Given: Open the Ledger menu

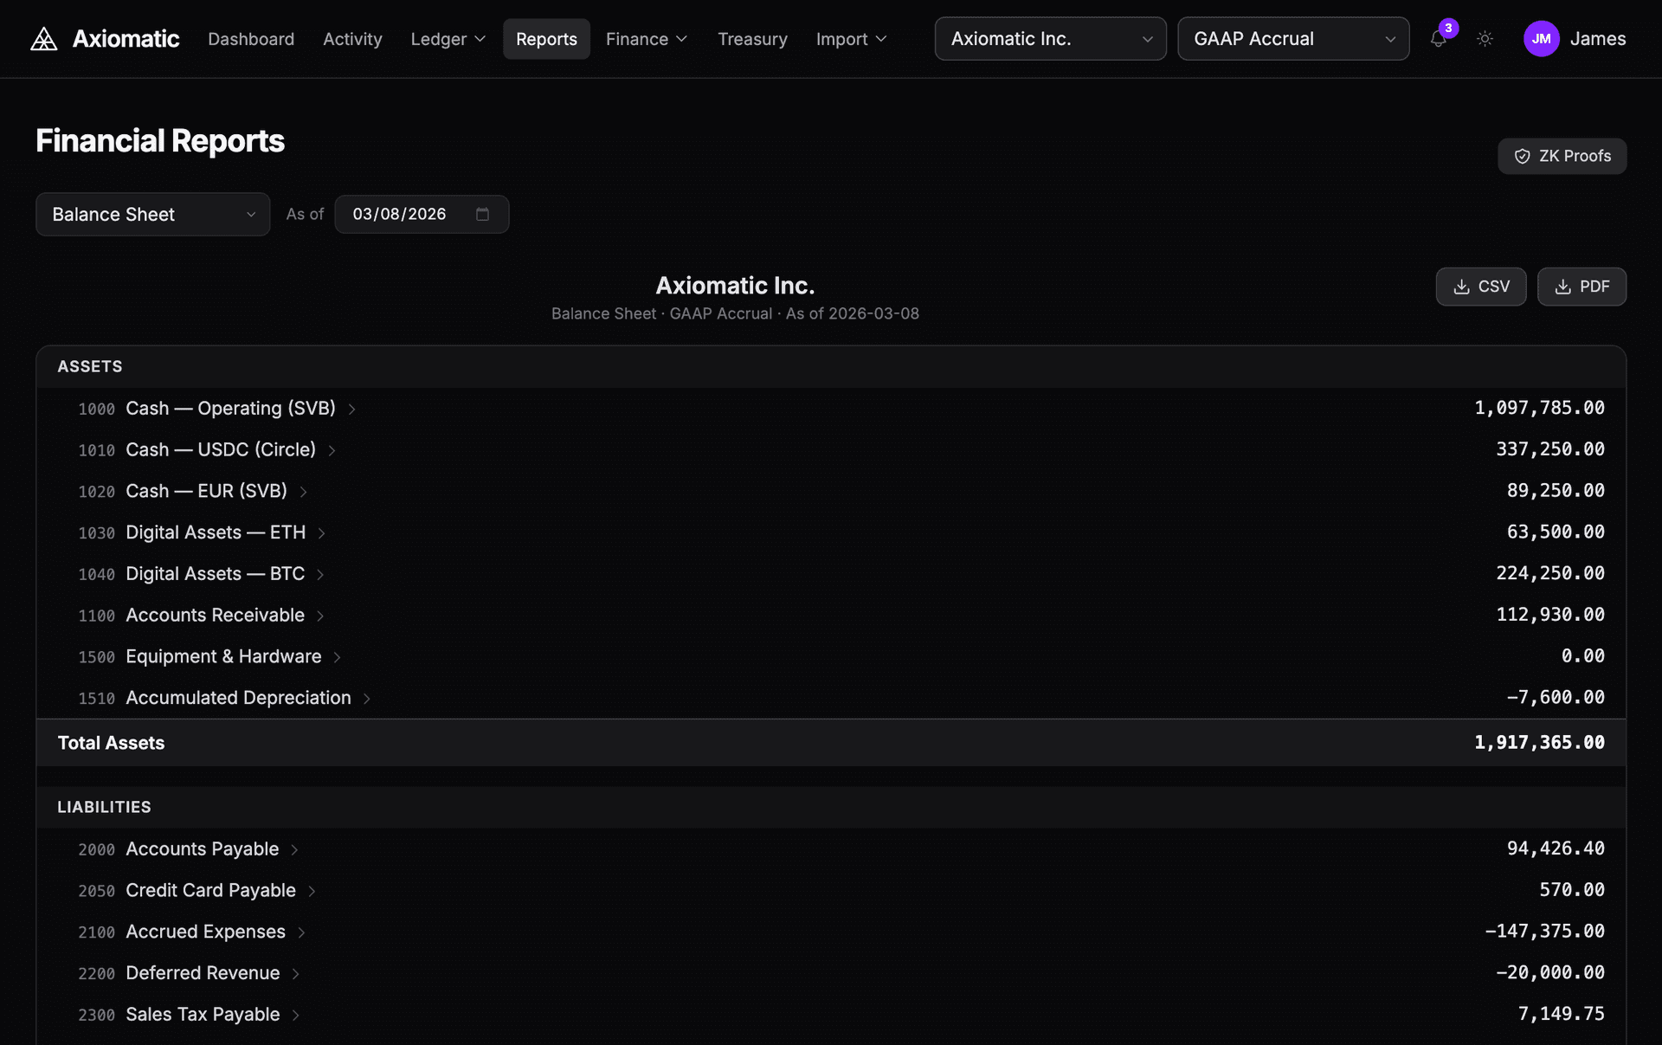Looking at the screenshot, I should tap(447, 39).
